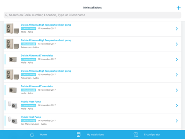Click the '15 November 2017' date
Screen dimensions: 185x139
pyautogui.click(x=47, y=90)
